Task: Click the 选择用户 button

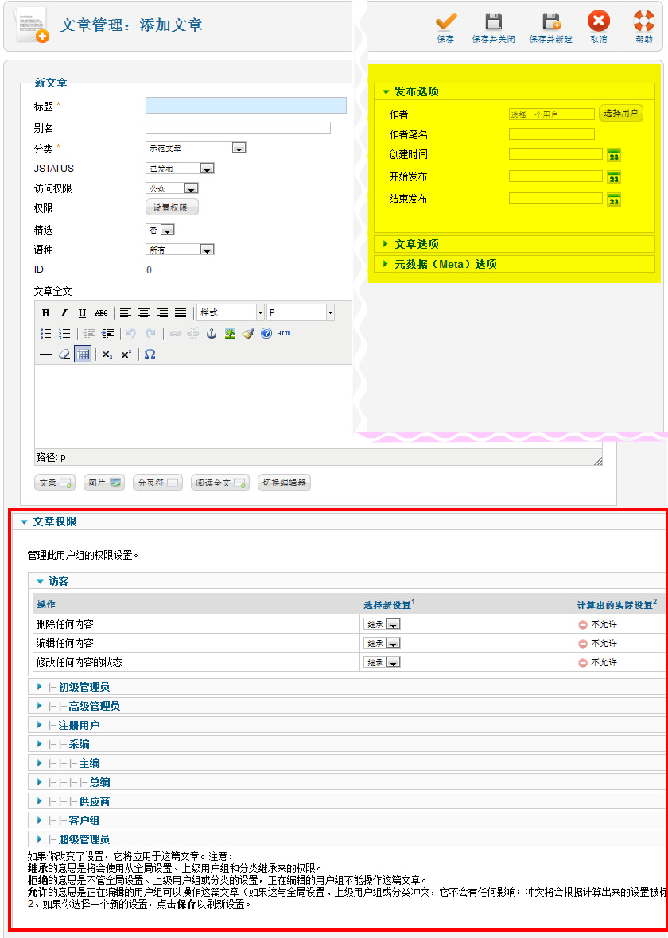Action: click(621, 113)
